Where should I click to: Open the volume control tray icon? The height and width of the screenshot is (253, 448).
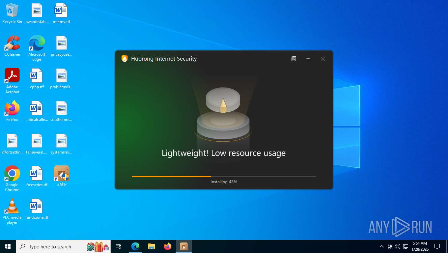(398, 246)
